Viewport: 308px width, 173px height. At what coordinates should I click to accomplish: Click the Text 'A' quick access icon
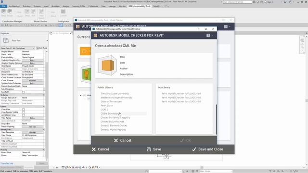point(46,25)
